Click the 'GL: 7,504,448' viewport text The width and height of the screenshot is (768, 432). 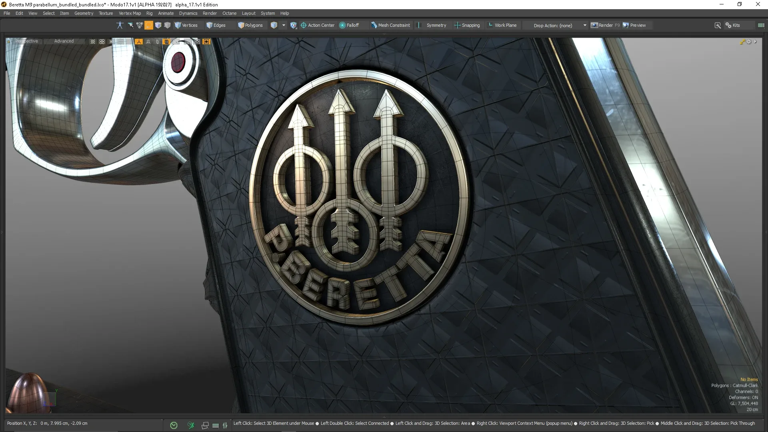coord(744,404)
